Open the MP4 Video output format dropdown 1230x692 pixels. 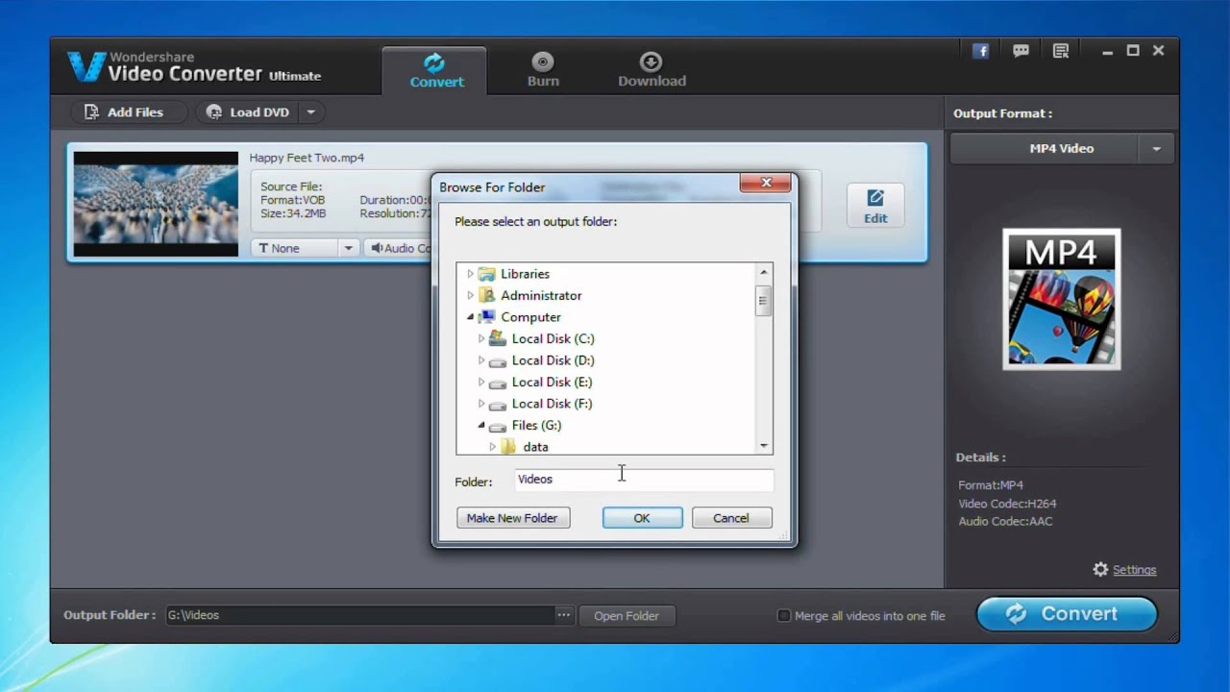[1062, 149]
